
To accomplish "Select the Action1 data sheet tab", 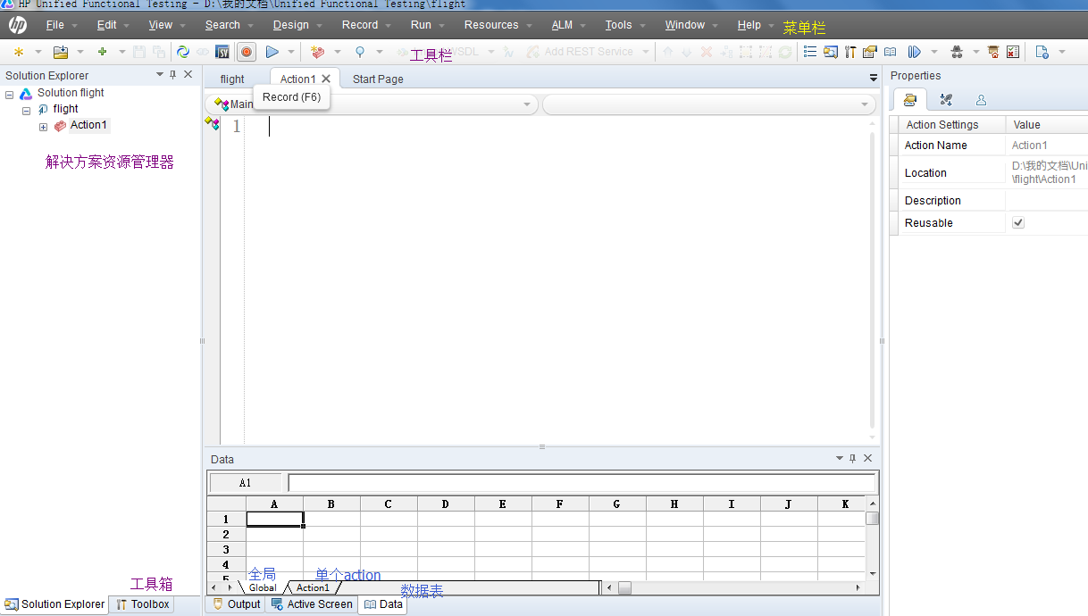I will [x=313, y=587].
